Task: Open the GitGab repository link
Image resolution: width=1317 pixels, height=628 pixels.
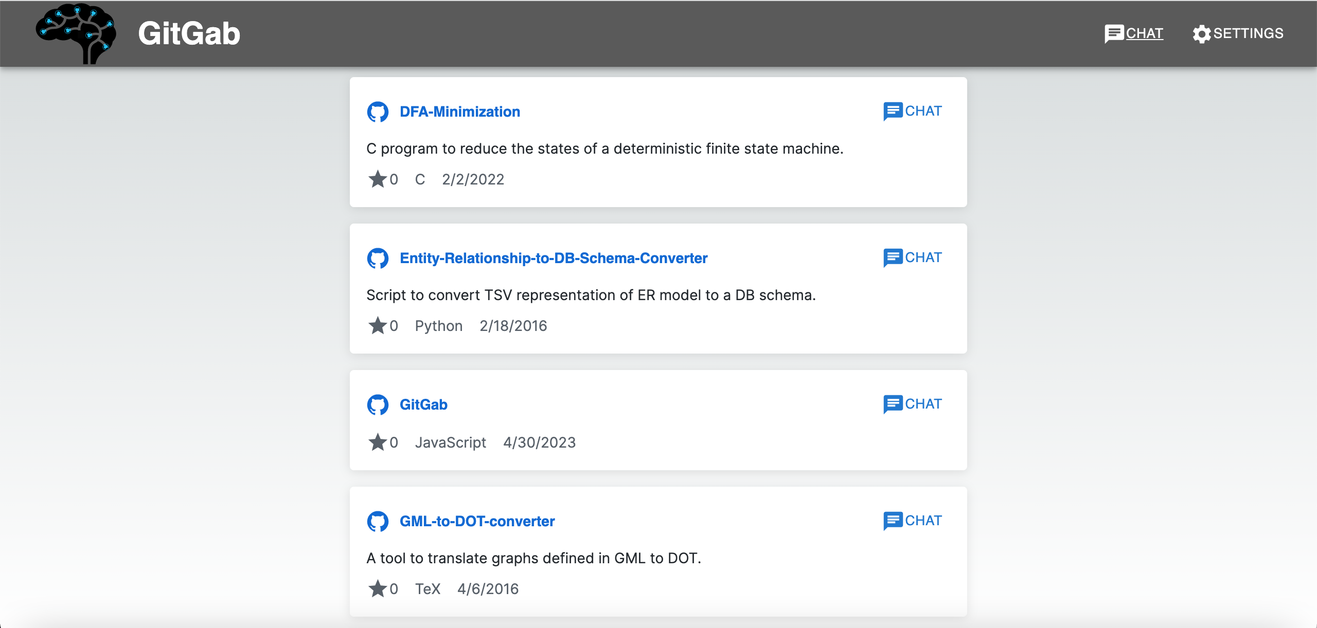Action: tap(423, 404)
